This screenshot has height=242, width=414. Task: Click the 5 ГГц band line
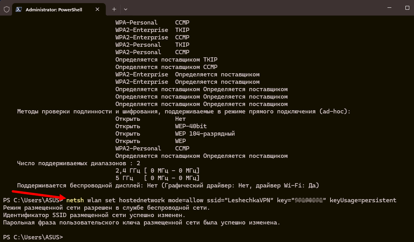157,178
